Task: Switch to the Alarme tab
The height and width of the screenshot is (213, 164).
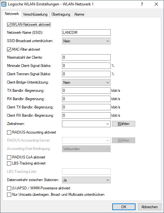Action: [79, 14]
